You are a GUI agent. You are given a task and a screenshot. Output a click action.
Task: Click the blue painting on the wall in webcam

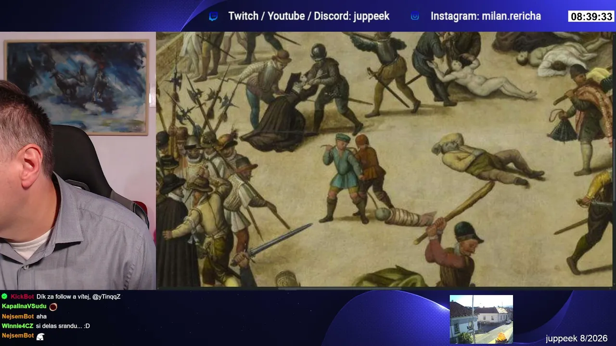pos(77,87)
